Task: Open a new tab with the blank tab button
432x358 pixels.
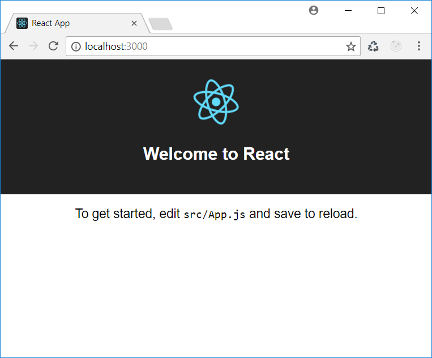Action: [160, 24]
